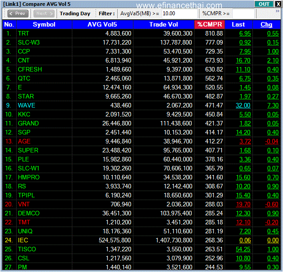
Task: Click TRT %CMPR value 810.88
Action: (x=214, y=33)
